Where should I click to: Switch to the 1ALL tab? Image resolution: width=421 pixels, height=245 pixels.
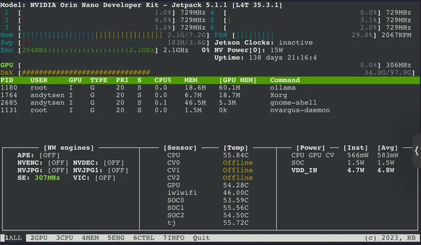coord(13,238)
